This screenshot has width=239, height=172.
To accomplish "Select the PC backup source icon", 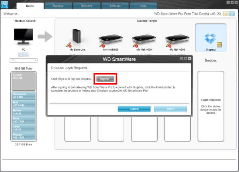I will coord(24,37).
